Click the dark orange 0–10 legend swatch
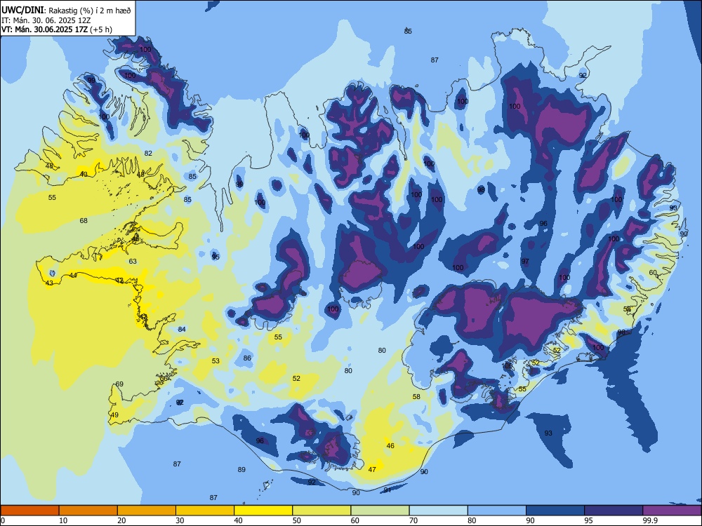 (x=30, y=511)
